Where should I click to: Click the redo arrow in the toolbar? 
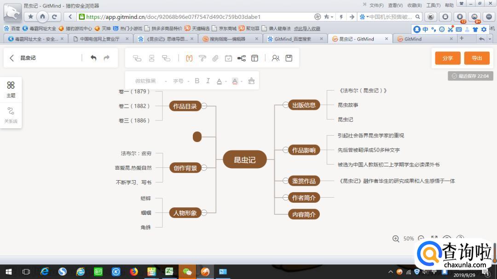(107, 58)
